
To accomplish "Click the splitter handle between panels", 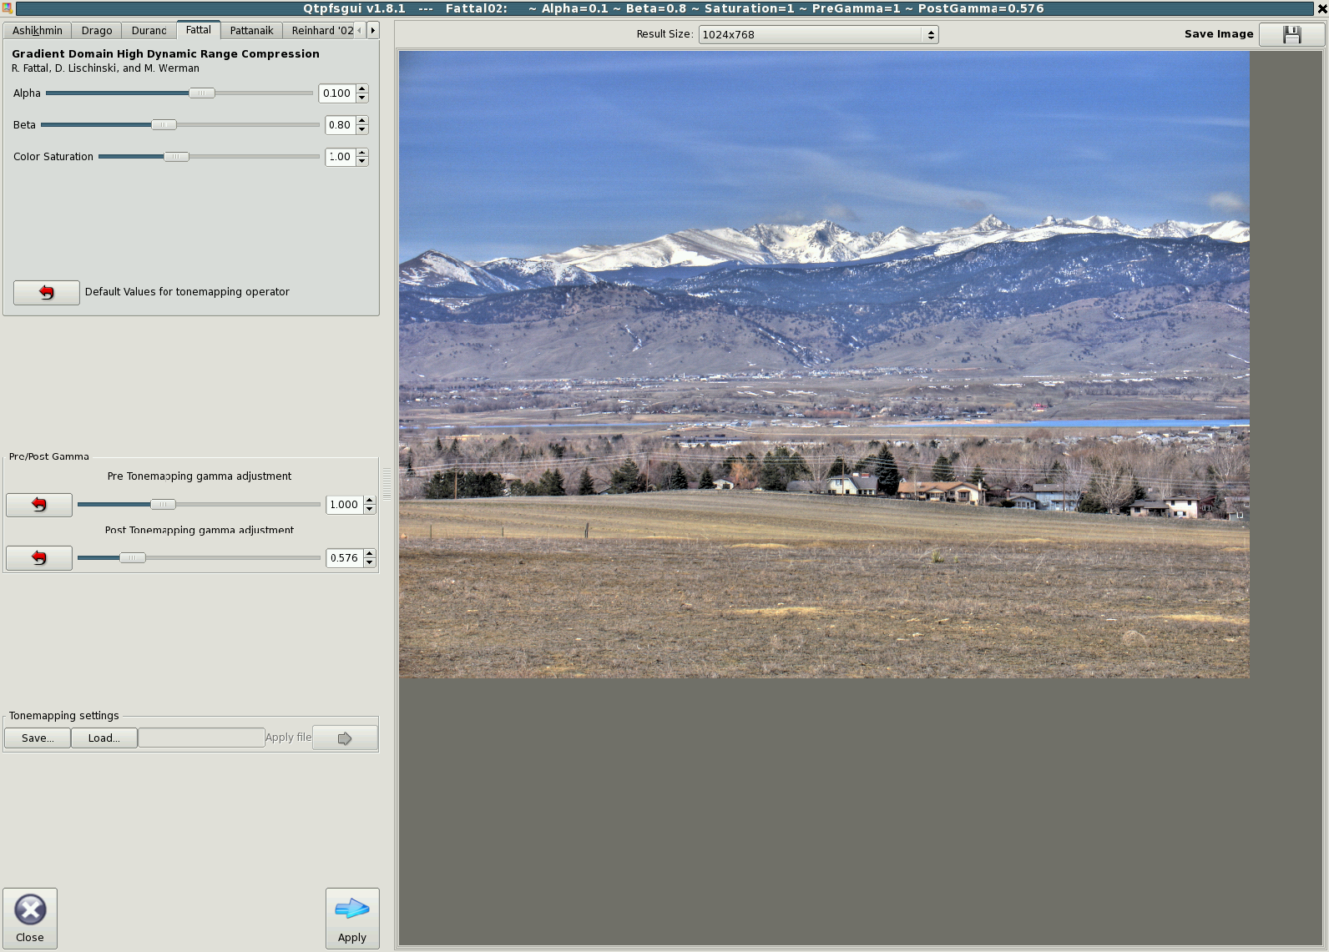I will point(387,484).
